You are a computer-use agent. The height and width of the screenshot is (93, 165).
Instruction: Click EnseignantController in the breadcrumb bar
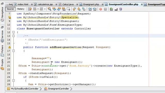(59, 89)
